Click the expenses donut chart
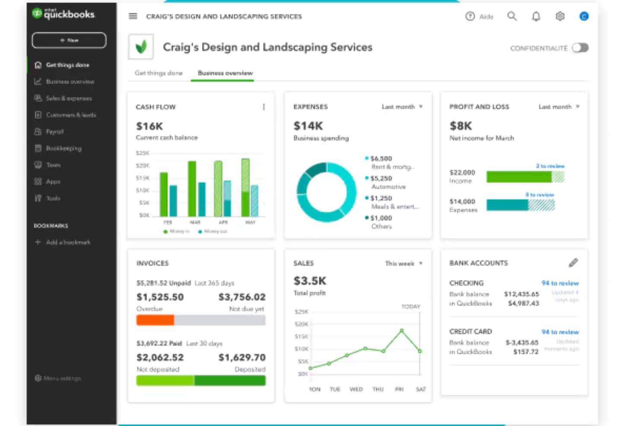The height and width of the screenshot is (426, 639). pos(326,192)
